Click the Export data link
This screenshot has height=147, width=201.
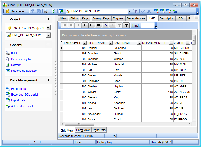18,89
